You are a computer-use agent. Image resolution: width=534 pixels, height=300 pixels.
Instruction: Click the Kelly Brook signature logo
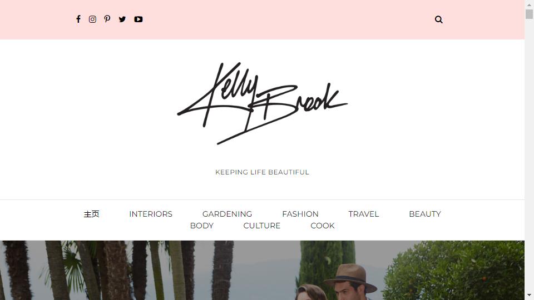coord(262,103)
